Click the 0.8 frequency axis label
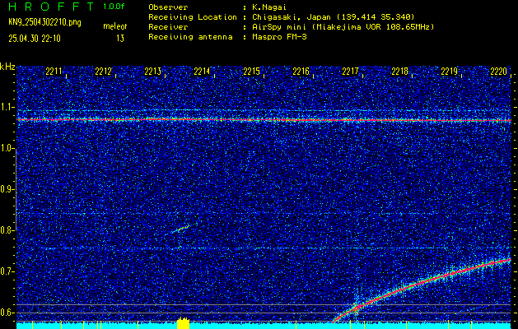This screenshot has height=329, width=518. (7, 230)
